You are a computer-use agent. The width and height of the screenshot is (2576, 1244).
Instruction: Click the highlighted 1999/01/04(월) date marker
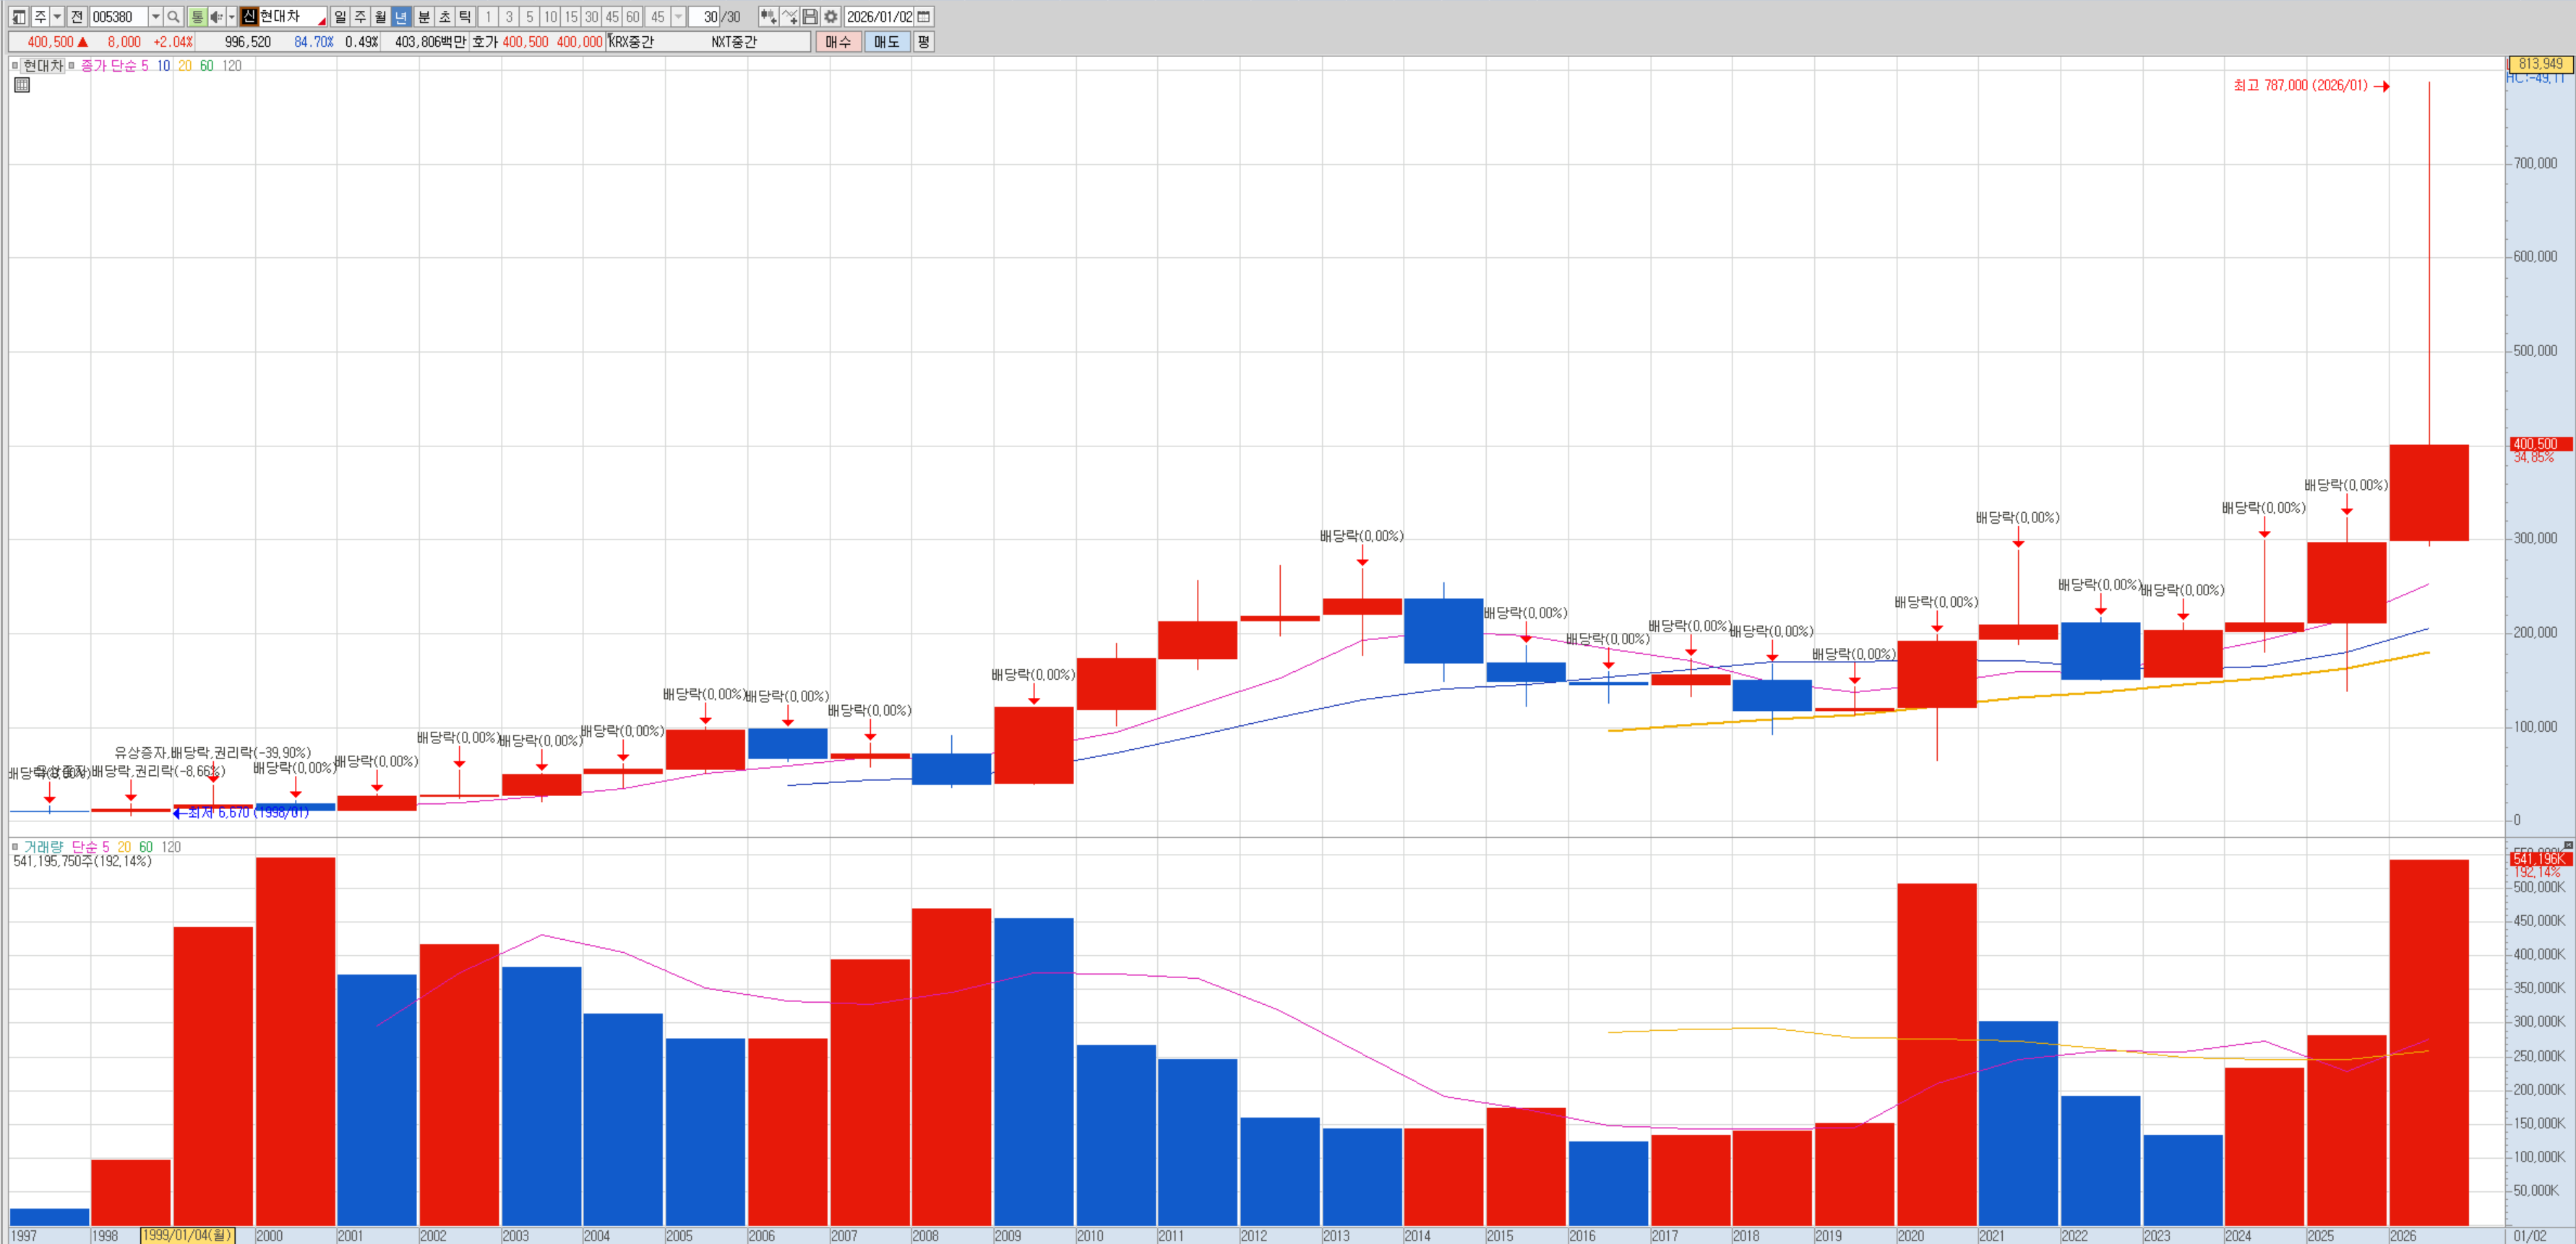tap(188, 1236)
